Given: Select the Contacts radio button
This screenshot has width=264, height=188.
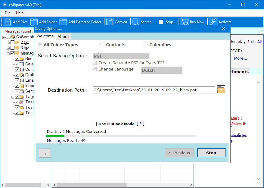Looking at the screenshot, I should click(x=102, y=45).
